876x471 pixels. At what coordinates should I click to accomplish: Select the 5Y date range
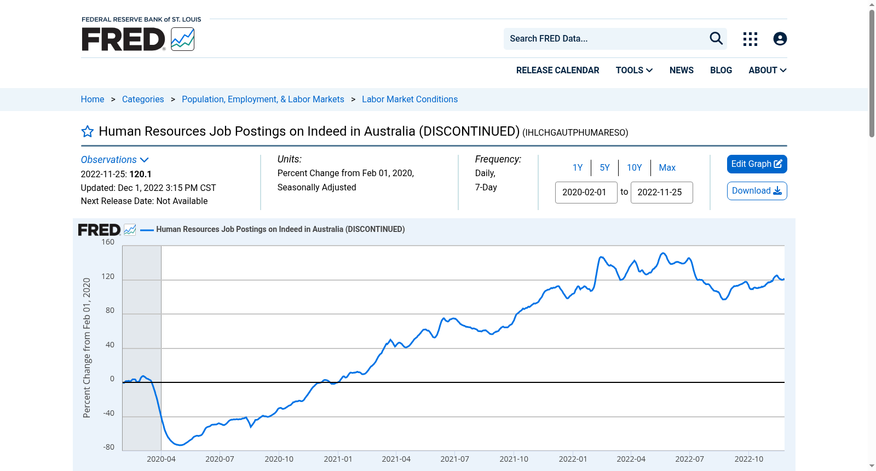(x=604, y=168)
